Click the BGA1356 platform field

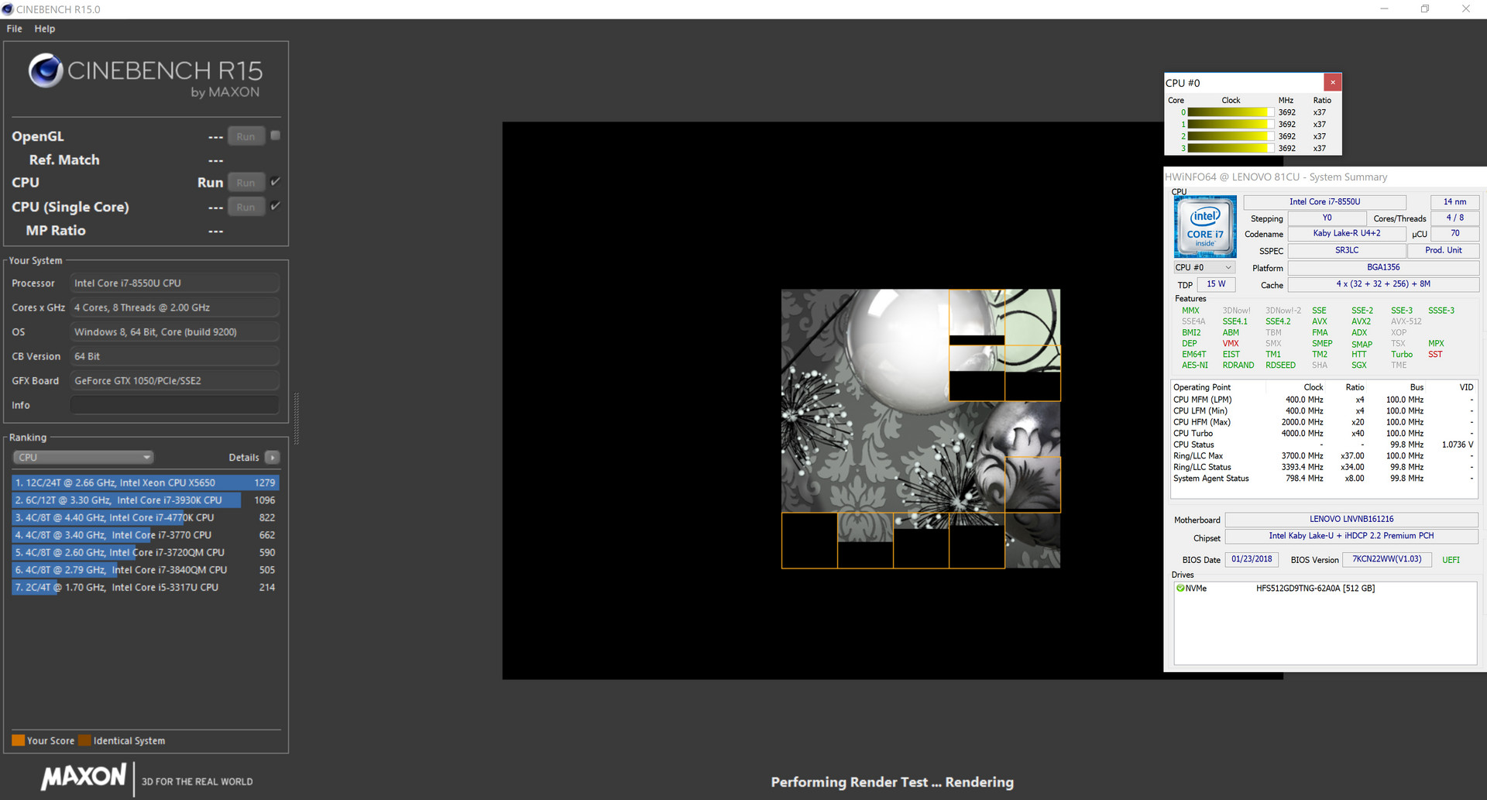coord(1382,268)
